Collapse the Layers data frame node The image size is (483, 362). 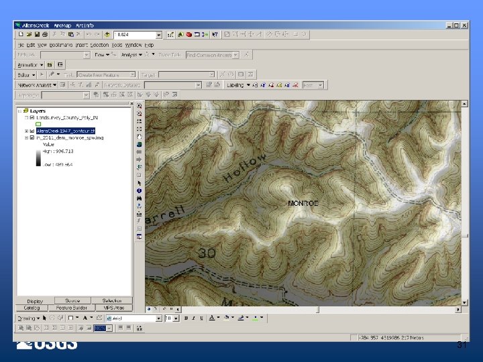[x=19, y=111]
